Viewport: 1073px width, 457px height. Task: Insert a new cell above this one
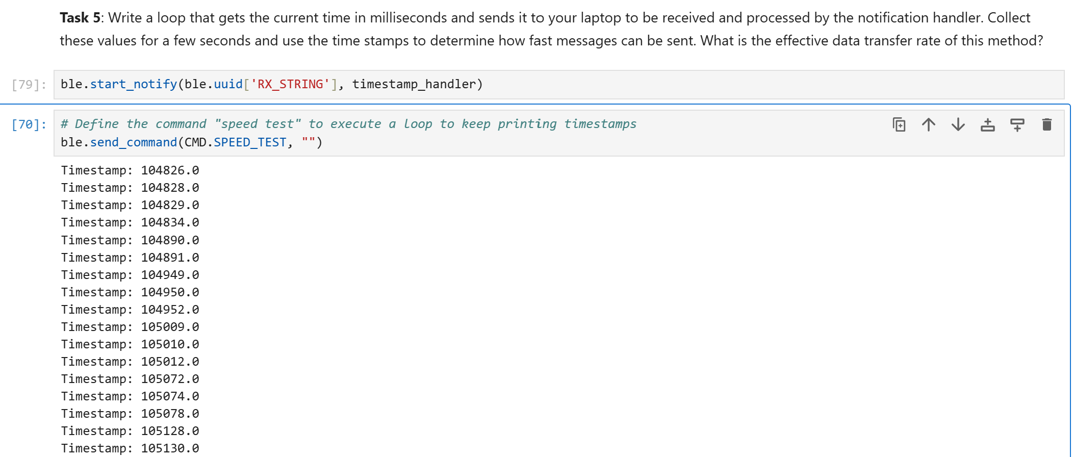coord(988,124)
